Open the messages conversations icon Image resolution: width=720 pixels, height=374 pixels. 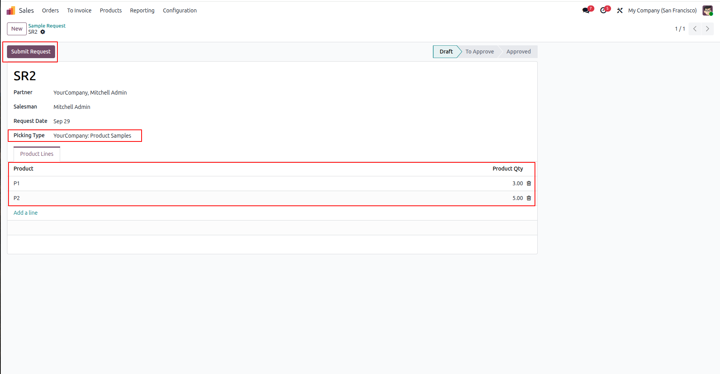pos(586,10)
